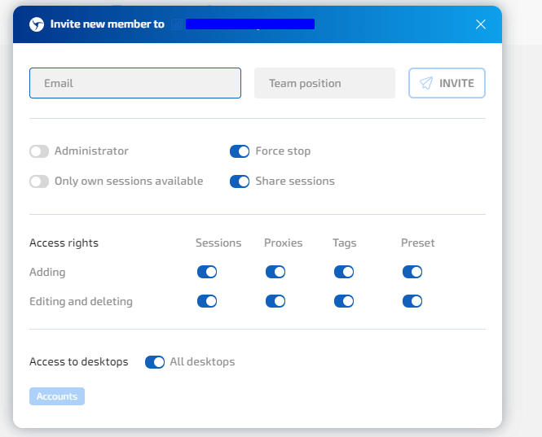Click the Email input field
This screenshot has width=542, height=437.
point(135,83)
